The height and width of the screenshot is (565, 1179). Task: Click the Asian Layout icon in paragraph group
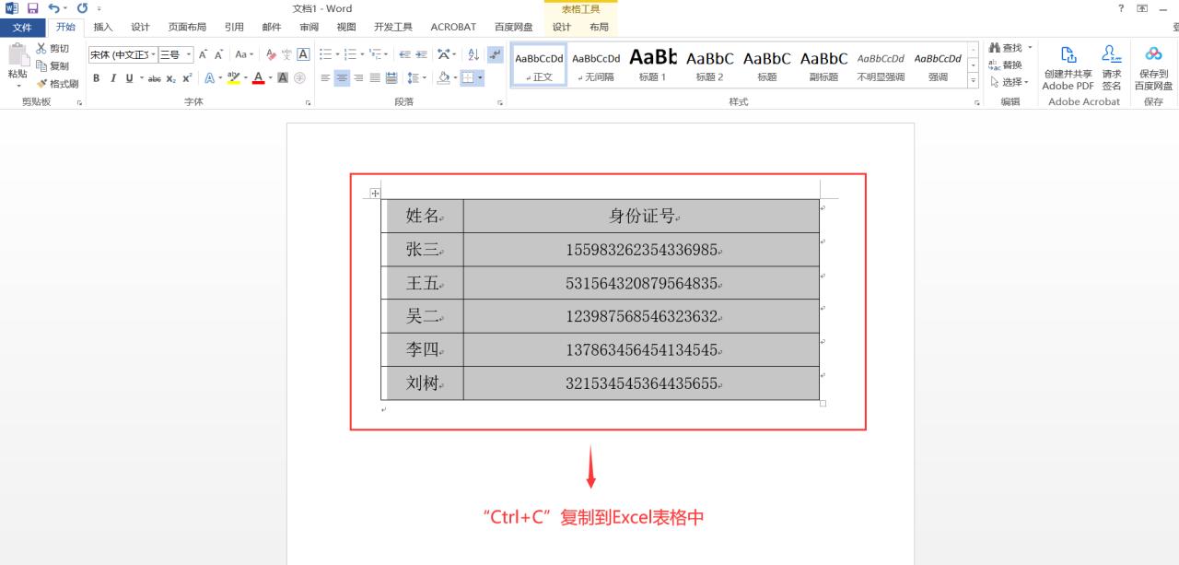[445, 54]
